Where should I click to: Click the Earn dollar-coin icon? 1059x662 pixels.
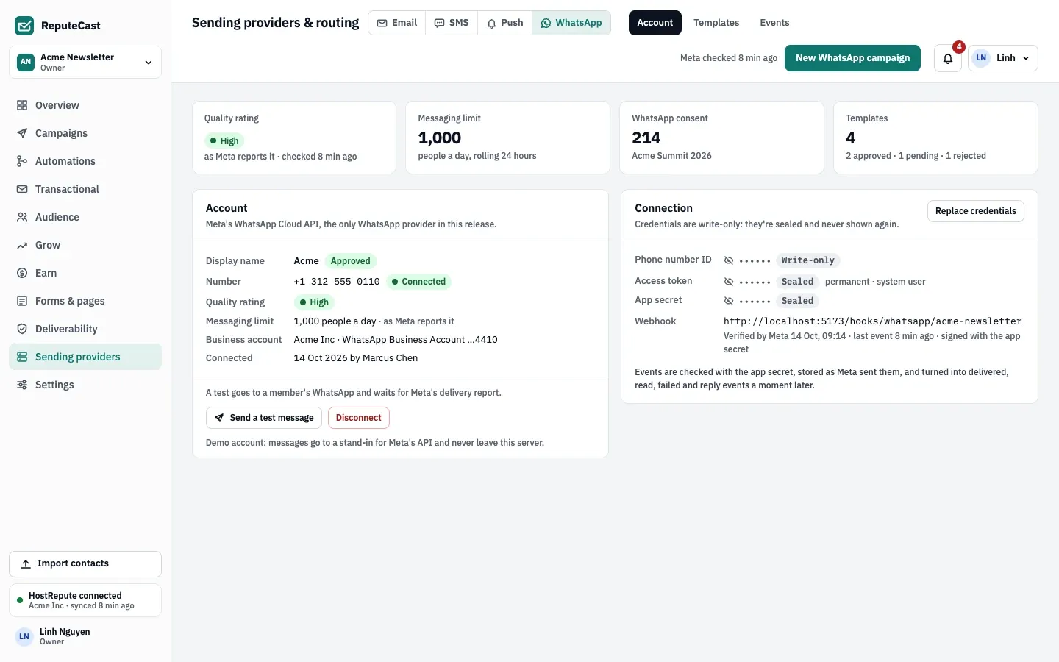pyautogui.click(x=22, y=273)
